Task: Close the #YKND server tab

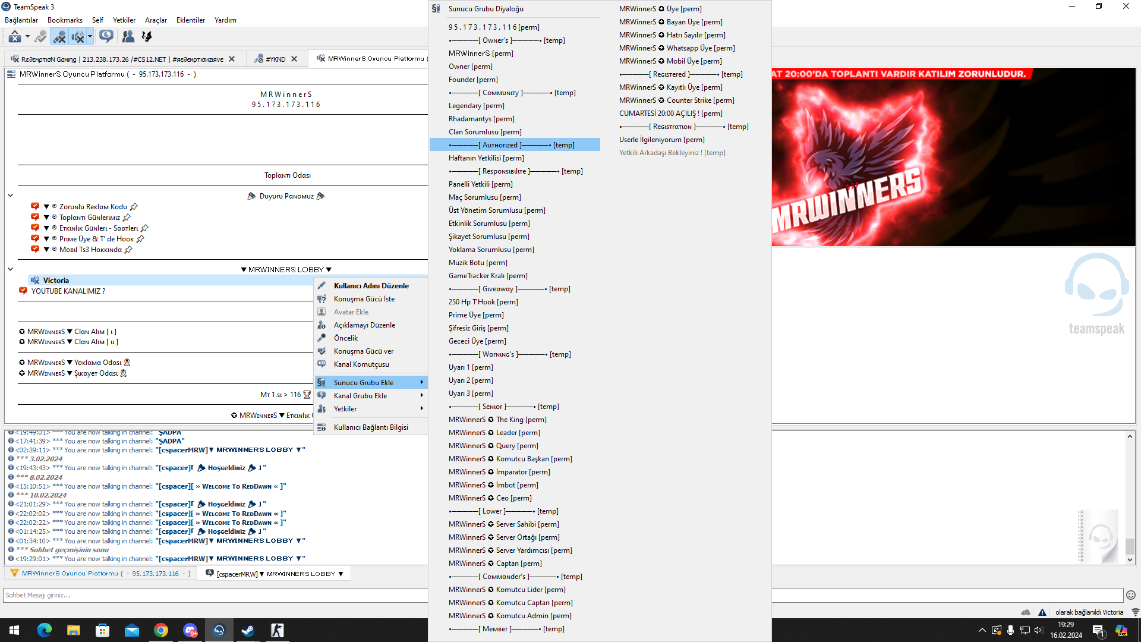Action: click(294, 59)
